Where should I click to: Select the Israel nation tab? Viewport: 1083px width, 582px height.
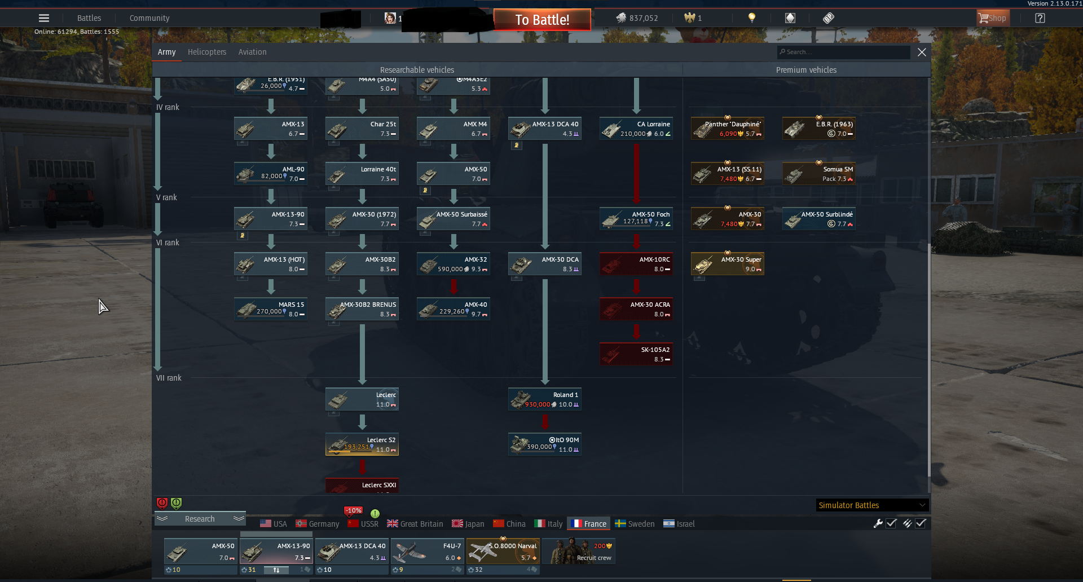coord(679,524)
